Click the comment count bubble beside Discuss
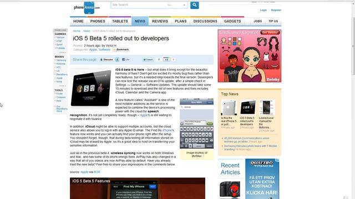This screenshot has height=199, width=355. (x=117, y=60)
